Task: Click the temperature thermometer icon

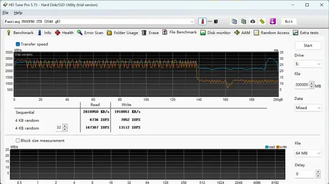Action: tap(202, 21)
